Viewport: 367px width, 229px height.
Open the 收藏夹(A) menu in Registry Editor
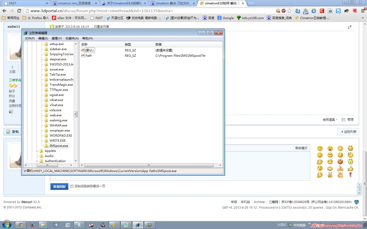[x=72, y=38]
